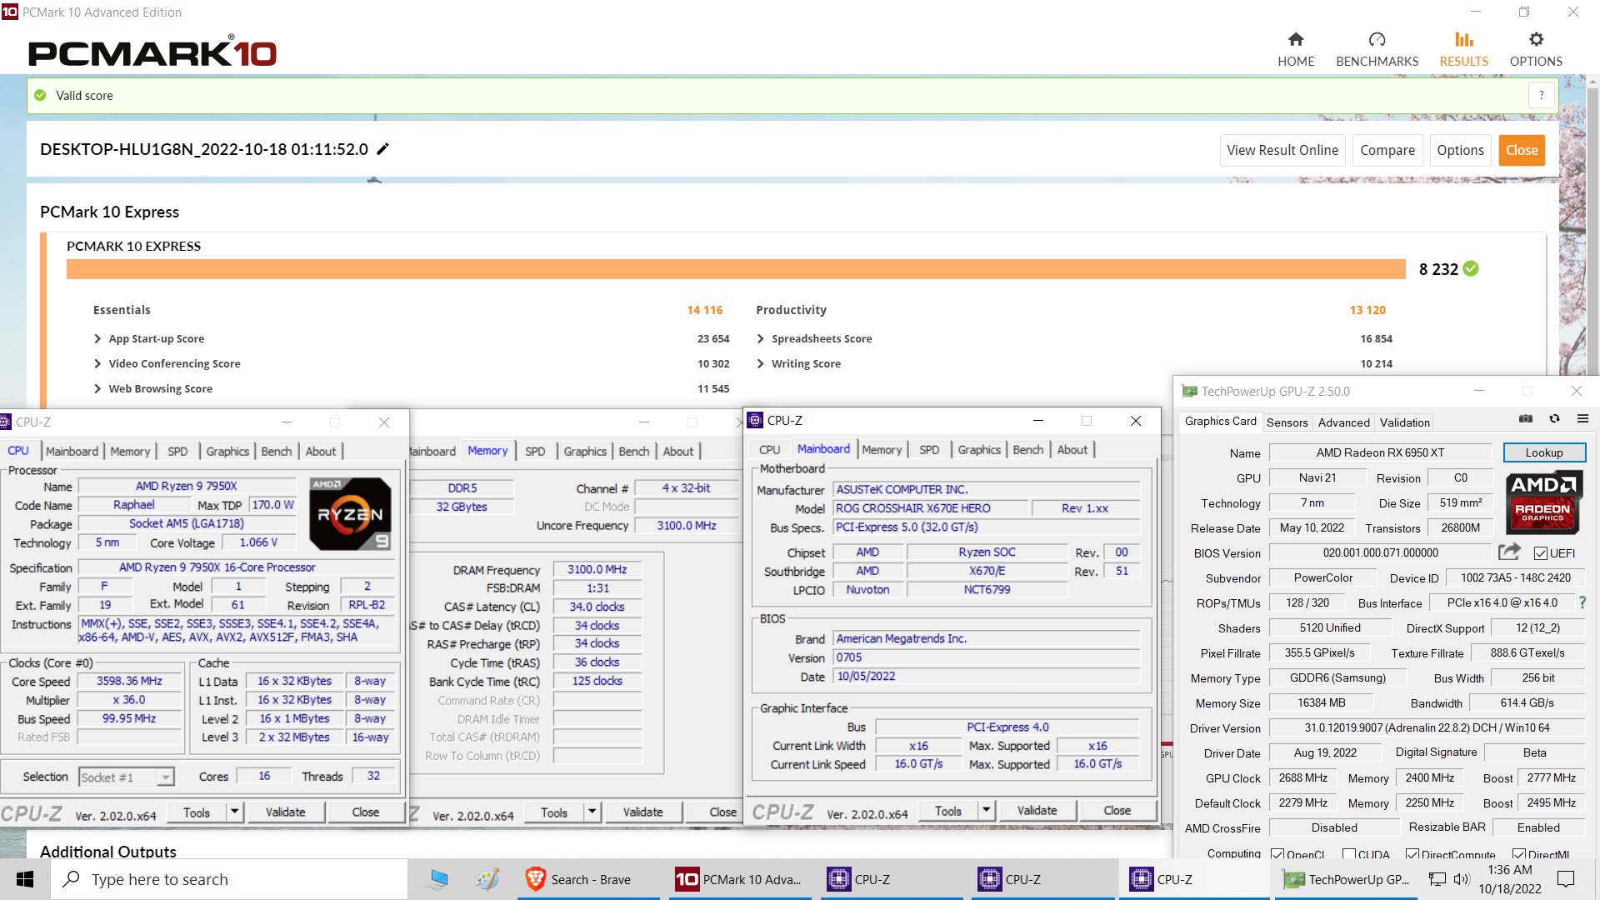Click the Ryzen 9 logo in CPU-Z

click(350, 513)
